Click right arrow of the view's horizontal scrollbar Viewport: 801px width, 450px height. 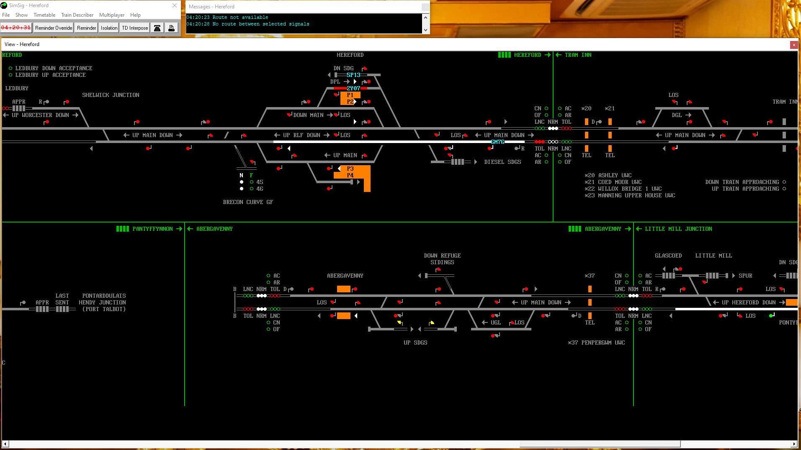(794, 444)
